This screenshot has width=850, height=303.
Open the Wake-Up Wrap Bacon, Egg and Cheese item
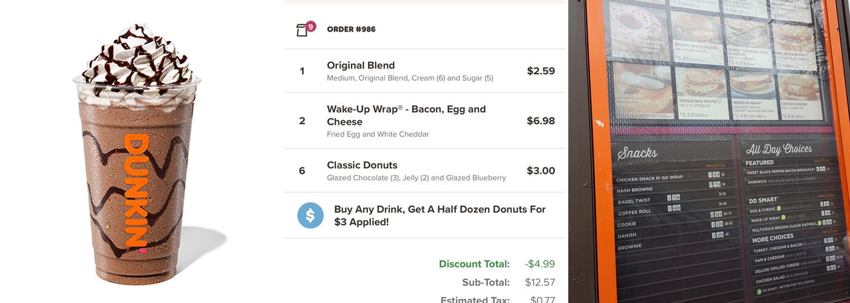406,115
